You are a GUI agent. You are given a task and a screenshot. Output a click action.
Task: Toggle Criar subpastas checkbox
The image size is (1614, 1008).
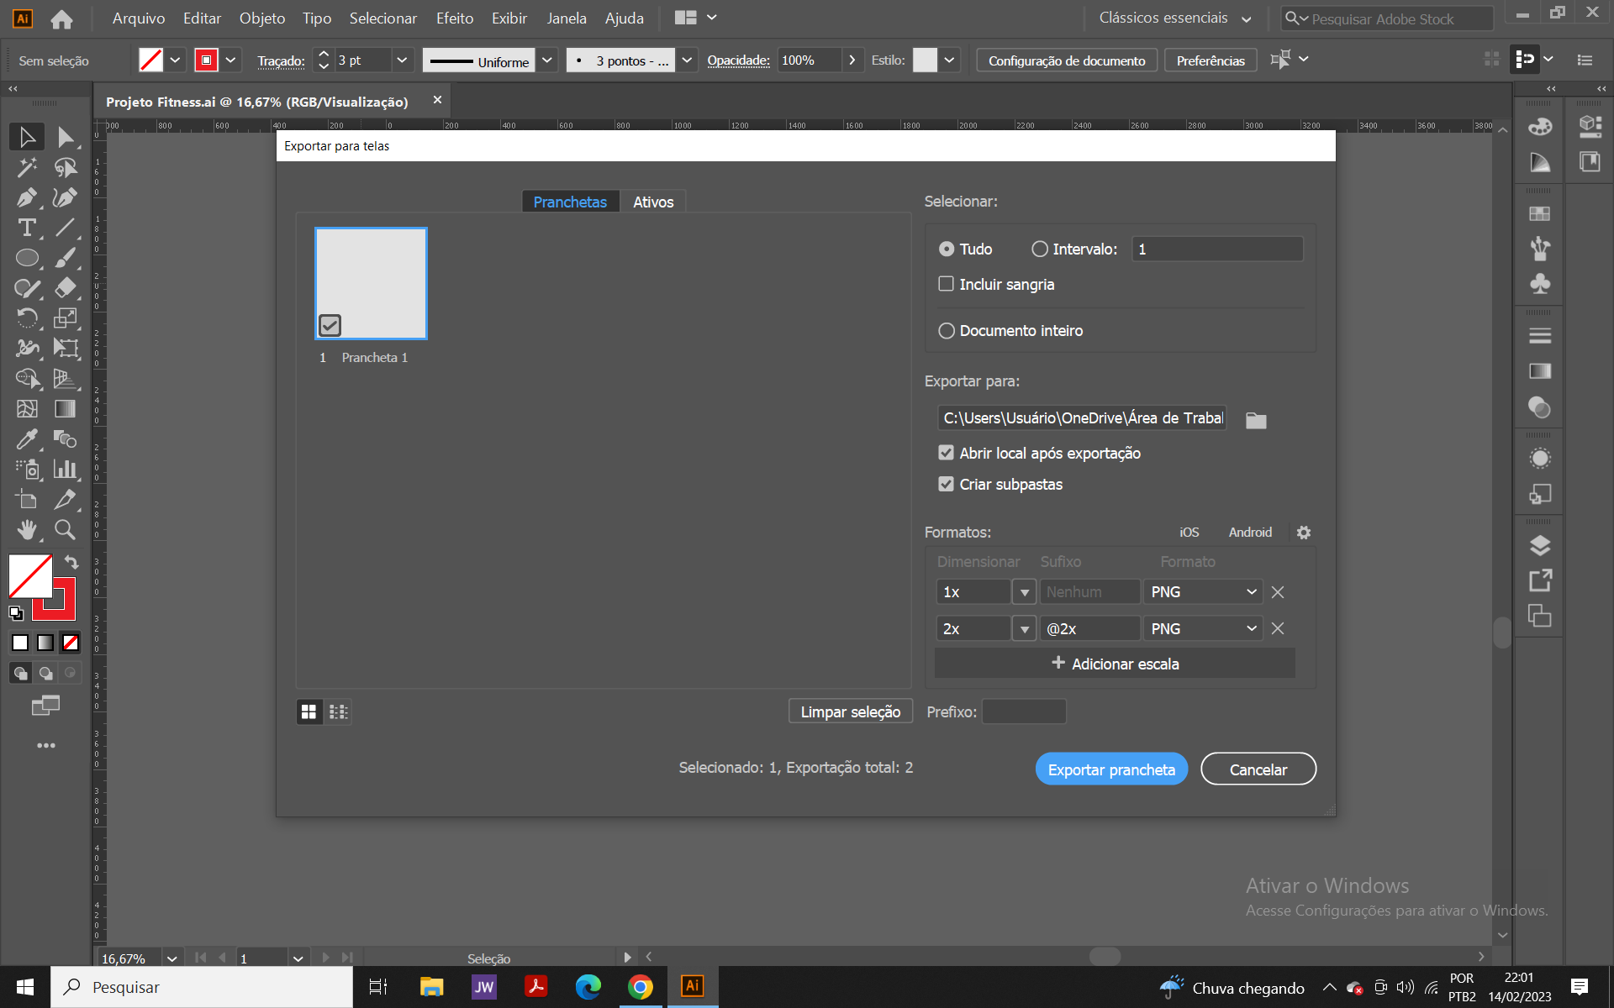[947, 484]
